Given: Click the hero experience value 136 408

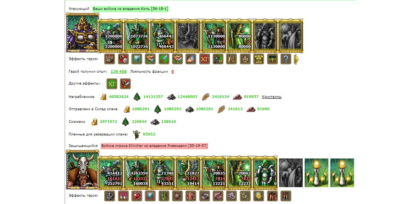Looking at the screenshot, I should pos(118,72).
